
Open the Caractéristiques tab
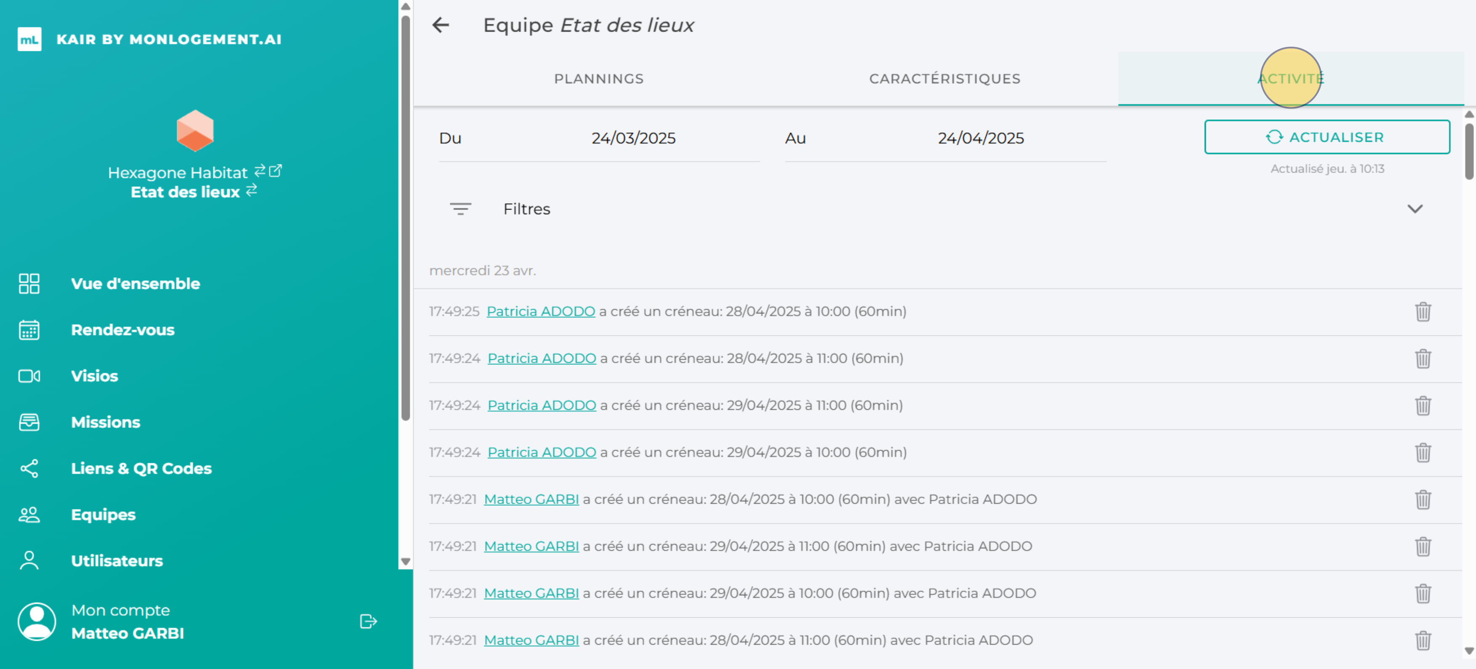tap(944, 78)
